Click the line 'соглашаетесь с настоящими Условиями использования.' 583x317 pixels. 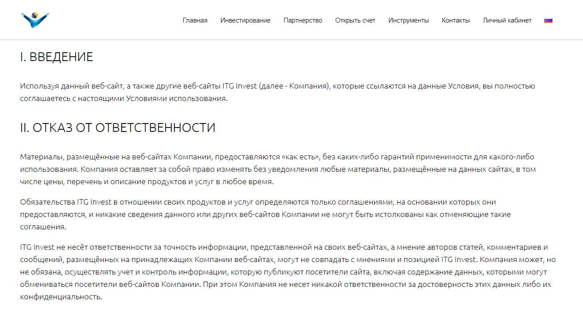(x=123, y=98)
